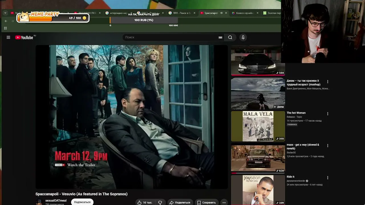Viewport: 365px width, 205px height.
Task: Open options for The hot Woman video
Action: tap(328, 114)
